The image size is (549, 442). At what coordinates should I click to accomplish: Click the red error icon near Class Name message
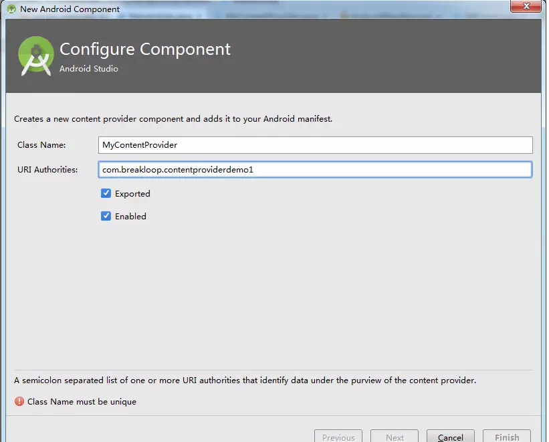tap(19, 401)
